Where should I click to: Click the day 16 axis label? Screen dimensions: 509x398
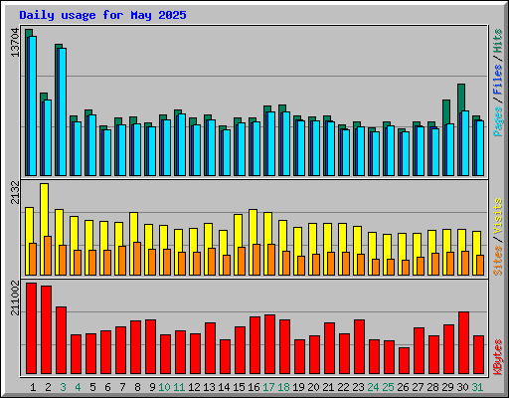(x=254, y=387)
